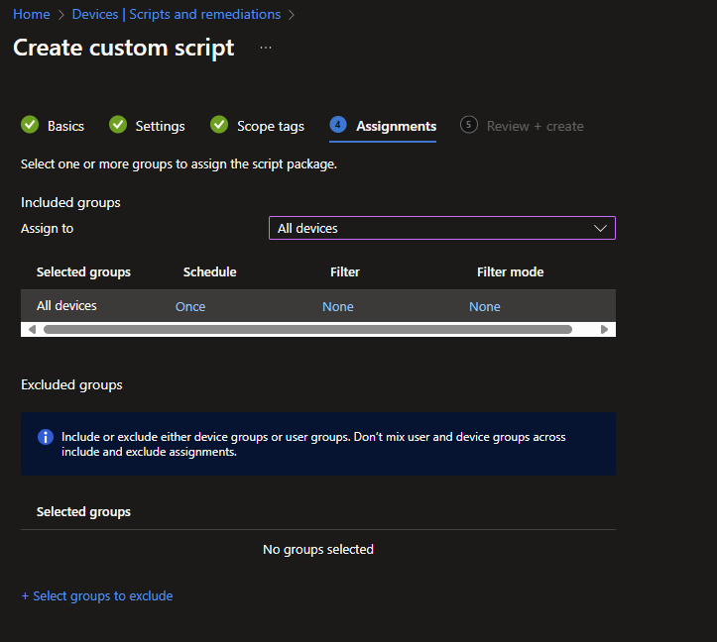
Task: Open the Scope tags tab
Action: [270, 126]
